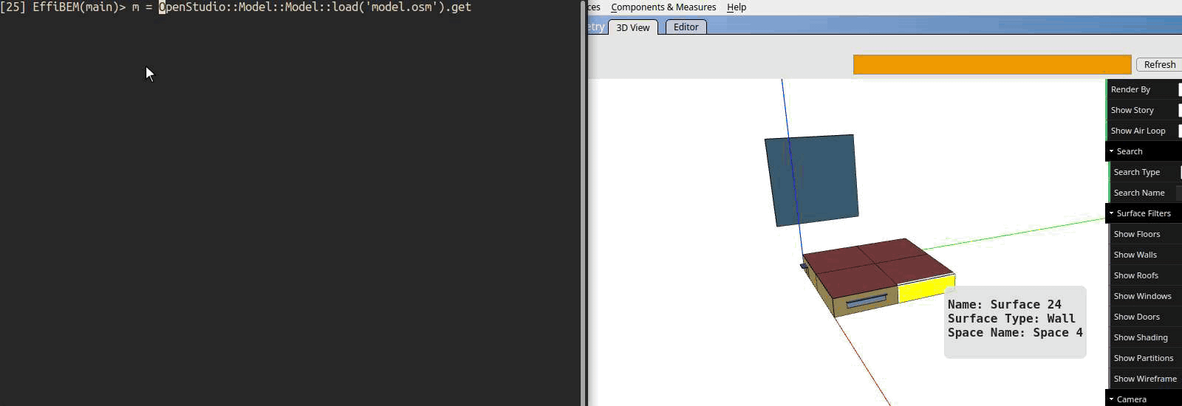Click the 'Name: Surface 24' tooltip line
The image size is (1182, 406).
tap(1004, 304)
